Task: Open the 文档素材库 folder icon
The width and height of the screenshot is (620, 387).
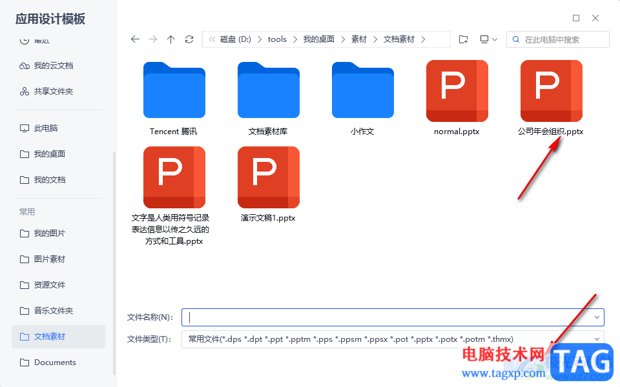Action: [269, 90]
